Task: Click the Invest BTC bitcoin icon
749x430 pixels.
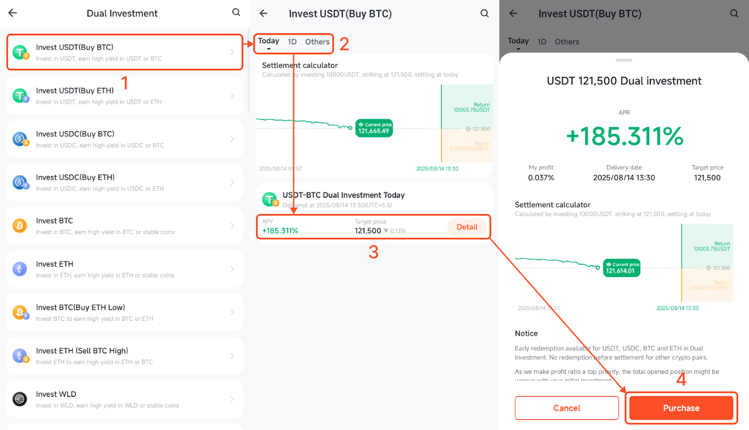Action: 20,226
